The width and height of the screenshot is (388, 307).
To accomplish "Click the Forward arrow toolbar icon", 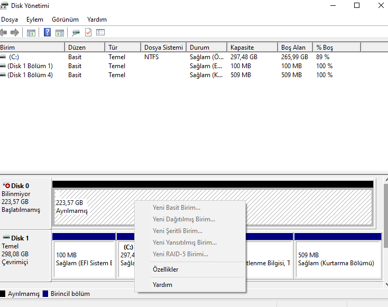I will pyautogui.click(x=15, y=32).
